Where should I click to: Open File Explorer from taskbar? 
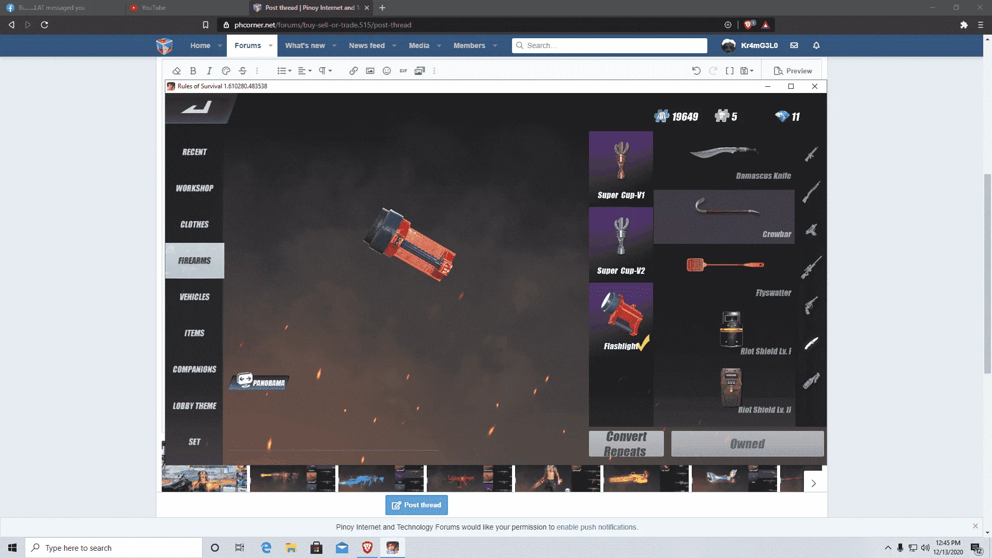[x=291, y=548]
